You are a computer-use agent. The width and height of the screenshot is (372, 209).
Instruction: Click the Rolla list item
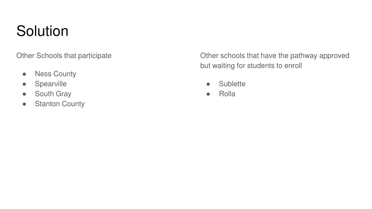227,94
